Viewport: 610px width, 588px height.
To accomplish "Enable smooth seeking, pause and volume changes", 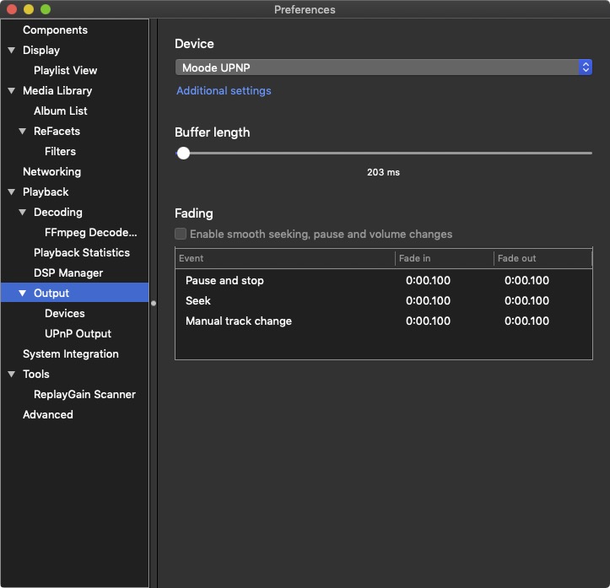I will 181,234.
